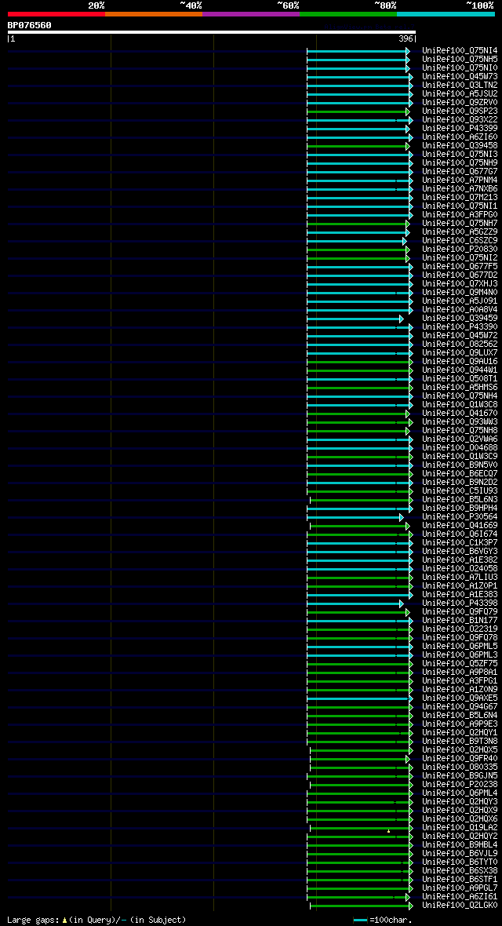
Task: Select label UniRef100_A9PGL7
Action: pyautogui.click(x=460, y=888)
